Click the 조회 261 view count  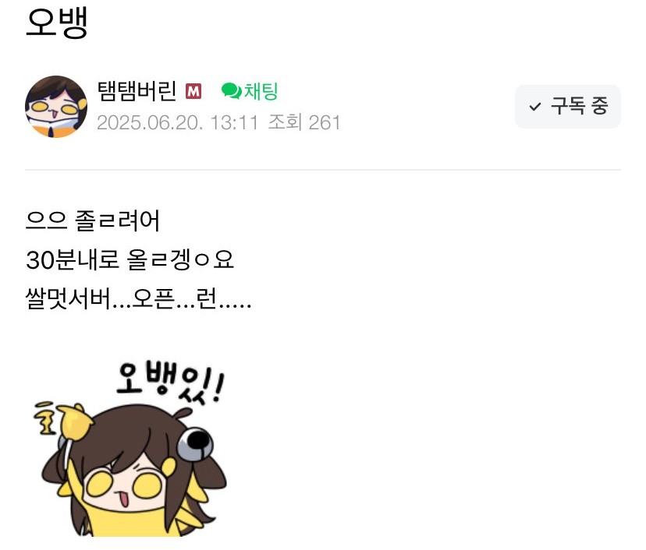304,122
